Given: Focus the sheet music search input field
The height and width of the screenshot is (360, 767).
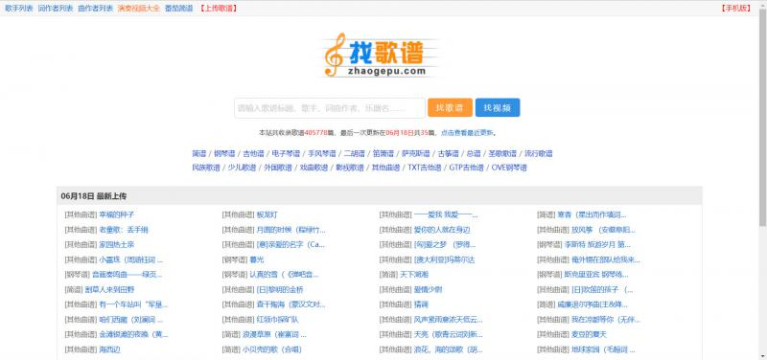Looking at the screenshot, I should click(x=330, y=108).
